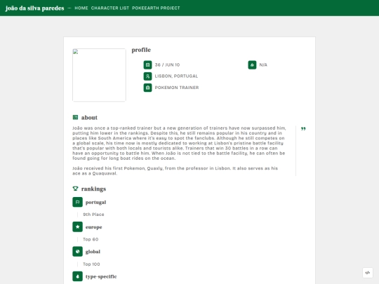This screenshot has height=284, width=379.
Task: Click the about section heading icon
Action: coord(75,117)
